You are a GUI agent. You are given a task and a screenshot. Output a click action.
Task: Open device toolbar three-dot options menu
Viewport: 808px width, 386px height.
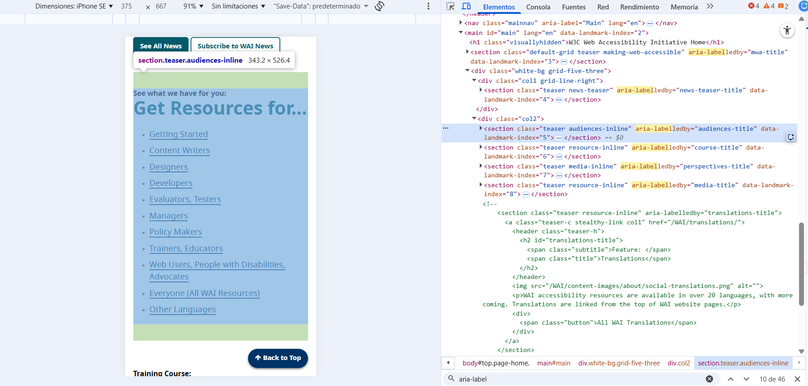(x=428, y=6)
